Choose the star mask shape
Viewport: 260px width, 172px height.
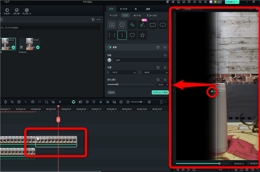pos(143,35)
